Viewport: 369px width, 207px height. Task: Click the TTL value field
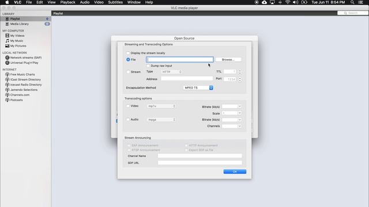click(x=229, y=71)
